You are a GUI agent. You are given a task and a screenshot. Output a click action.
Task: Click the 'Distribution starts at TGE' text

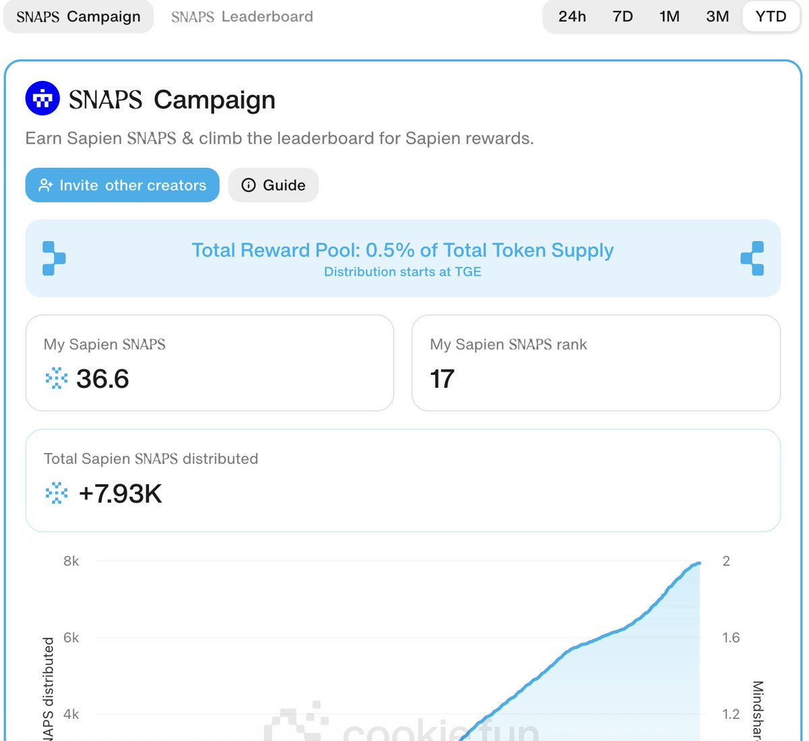point(402,272)
